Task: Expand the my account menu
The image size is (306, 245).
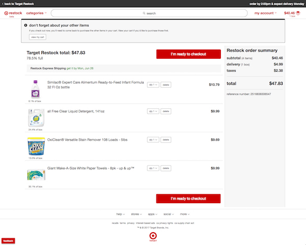Action: coord(265,13)
